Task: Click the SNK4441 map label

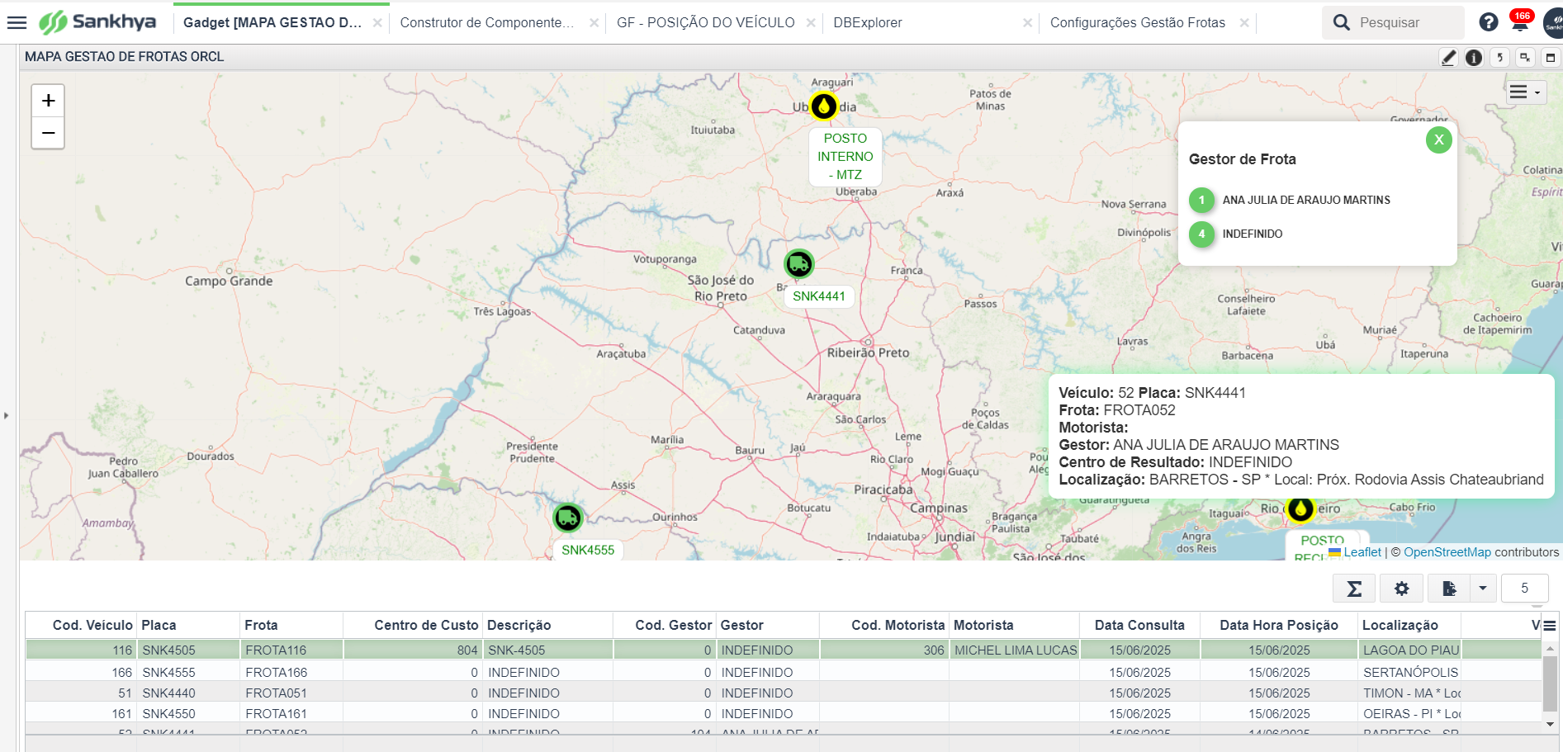Action: pos(819,296)
